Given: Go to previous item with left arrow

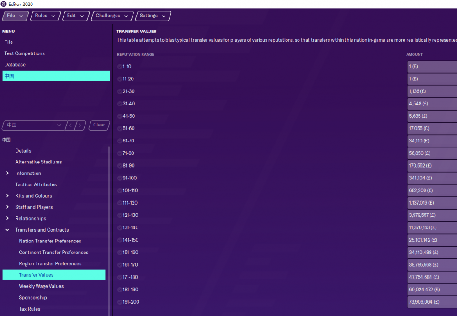Looking at the screenshot, I should pyautogui.click(x=71, y=125).
